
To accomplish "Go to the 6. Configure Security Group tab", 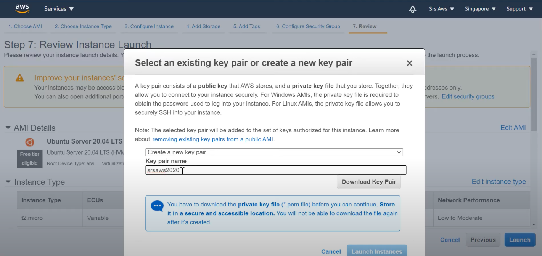I will [x=308, y=26].
